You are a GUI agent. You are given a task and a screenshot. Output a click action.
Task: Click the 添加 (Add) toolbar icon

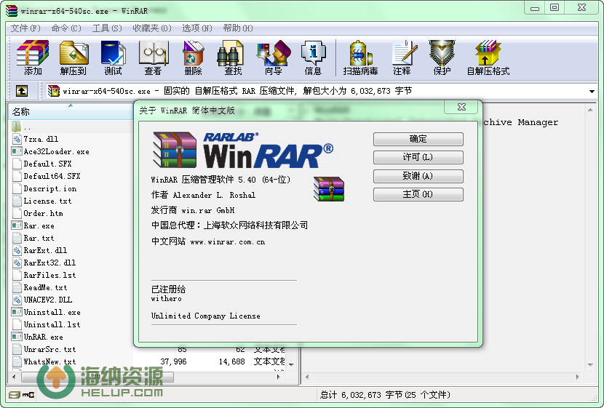tap(33, 57)
